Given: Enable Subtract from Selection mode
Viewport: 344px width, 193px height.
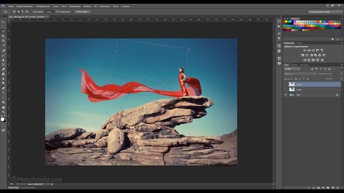Looking at the screenshot, I should click(23, 12).
